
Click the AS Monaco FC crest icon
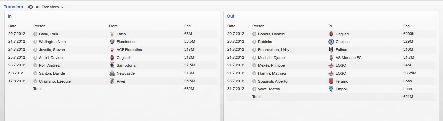click(x=331, y=58)
